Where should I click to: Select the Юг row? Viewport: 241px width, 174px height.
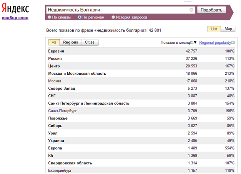point(141,156)
